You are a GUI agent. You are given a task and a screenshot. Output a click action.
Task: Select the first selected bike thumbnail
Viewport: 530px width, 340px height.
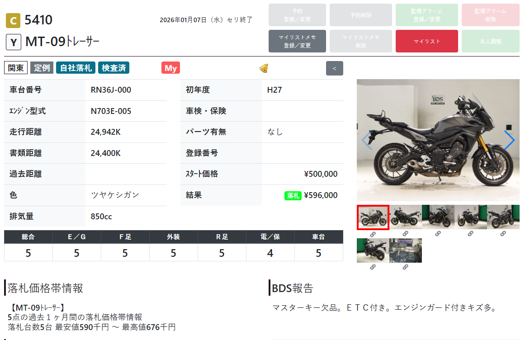[373, 217]
